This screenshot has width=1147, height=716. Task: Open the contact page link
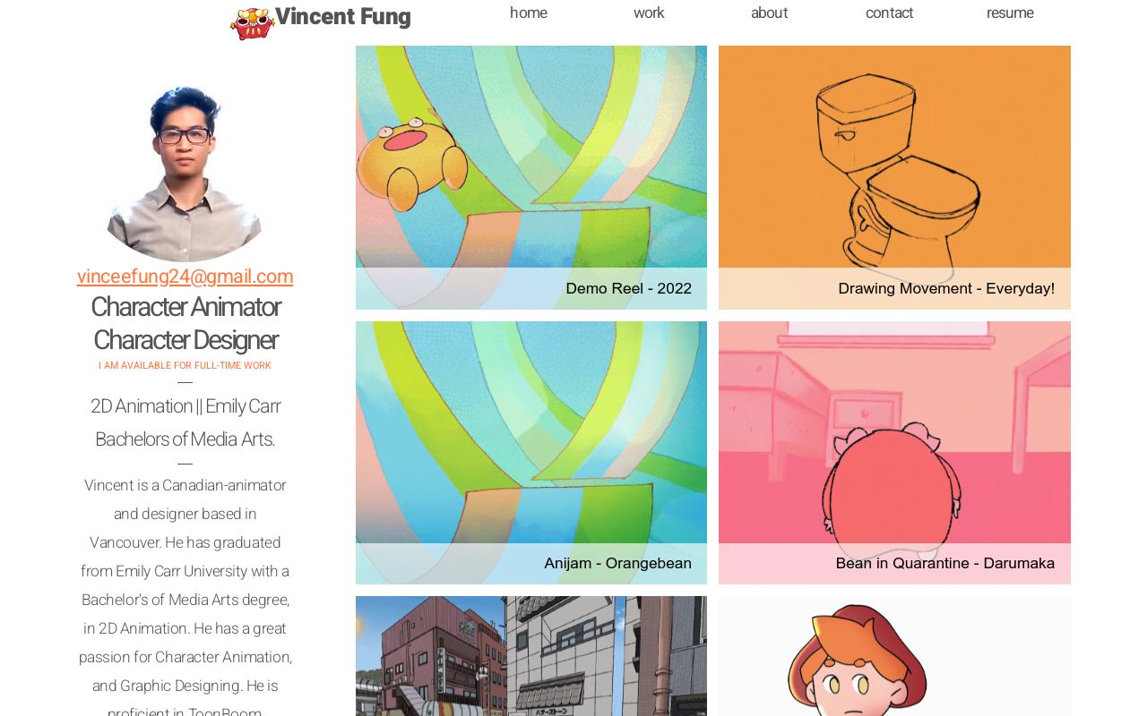click(889, 13)
